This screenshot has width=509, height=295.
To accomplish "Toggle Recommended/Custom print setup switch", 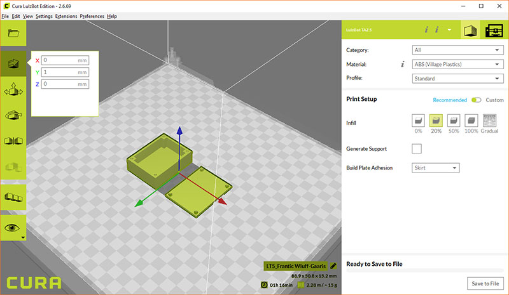I will [x=476, y=100].
